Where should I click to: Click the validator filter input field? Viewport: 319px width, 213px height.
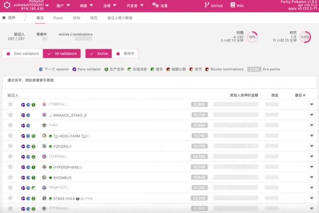pyautogui.click(x=159, y=82)
